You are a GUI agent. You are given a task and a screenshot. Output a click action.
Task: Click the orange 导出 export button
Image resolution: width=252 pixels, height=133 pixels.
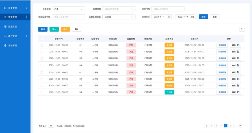pos(65,29)
